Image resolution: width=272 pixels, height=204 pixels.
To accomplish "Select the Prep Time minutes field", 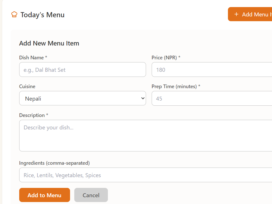I will 212,98.
